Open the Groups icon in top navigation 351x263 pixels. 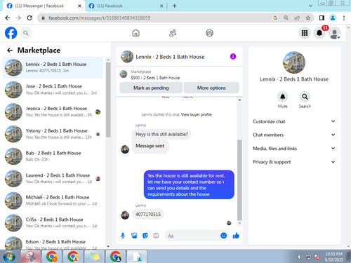point(209,33)
